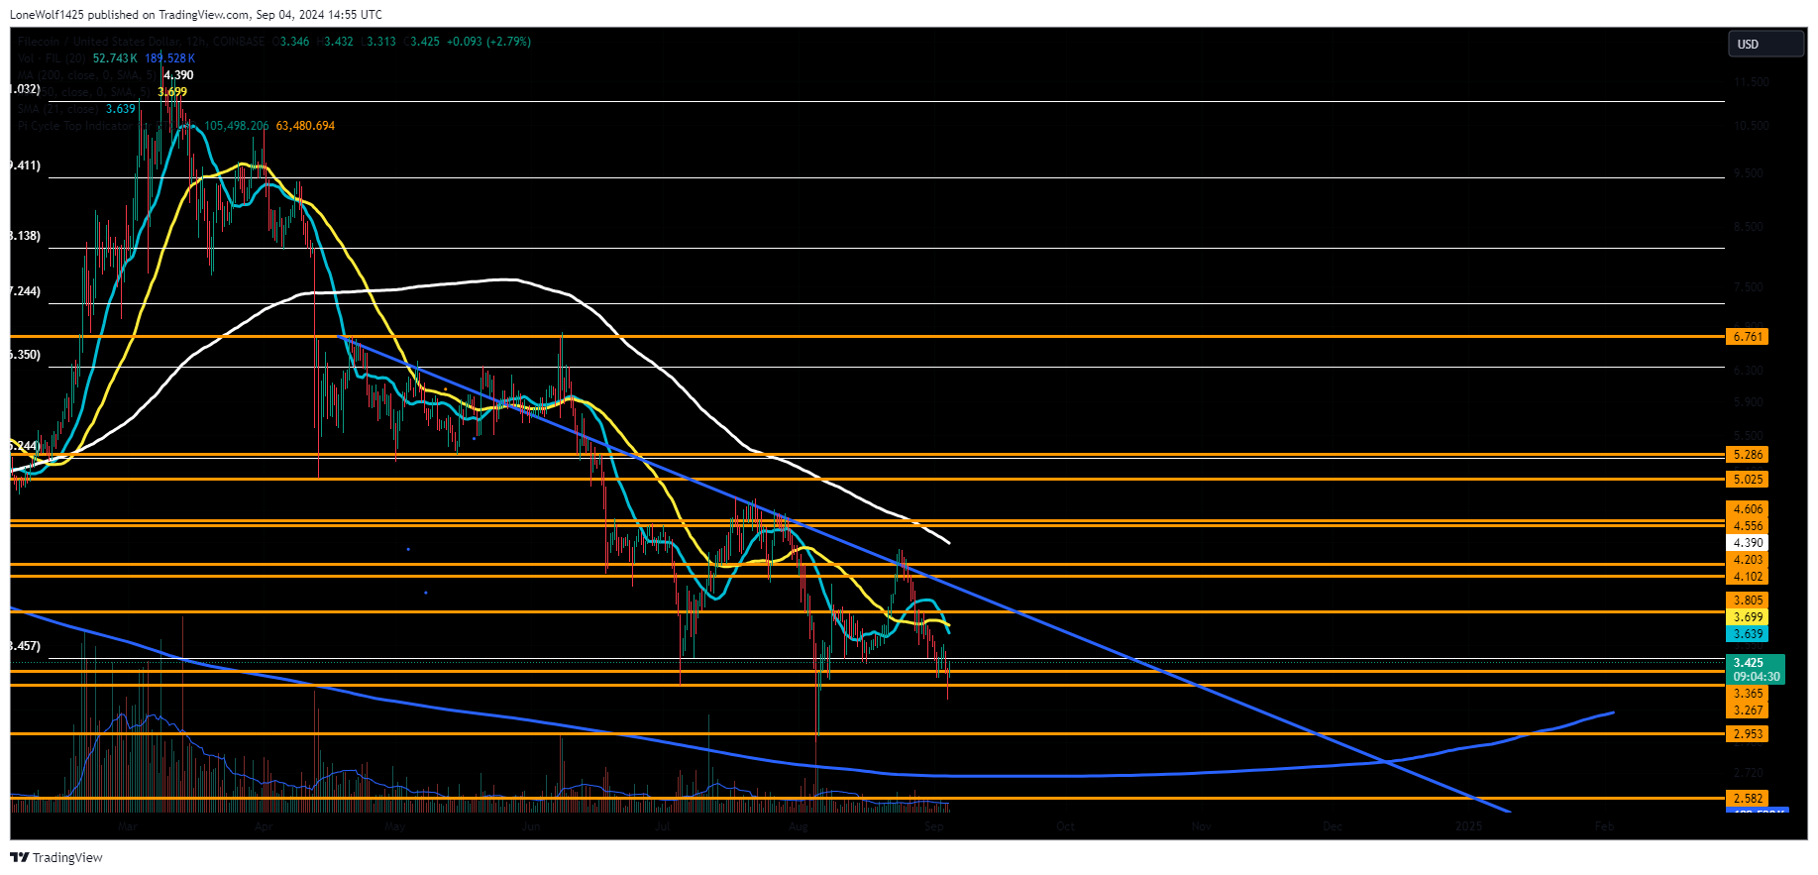This screenshot has width=1818, height=875.
Task: Click the SMA (21, close) legend
Action: [59, 109]
